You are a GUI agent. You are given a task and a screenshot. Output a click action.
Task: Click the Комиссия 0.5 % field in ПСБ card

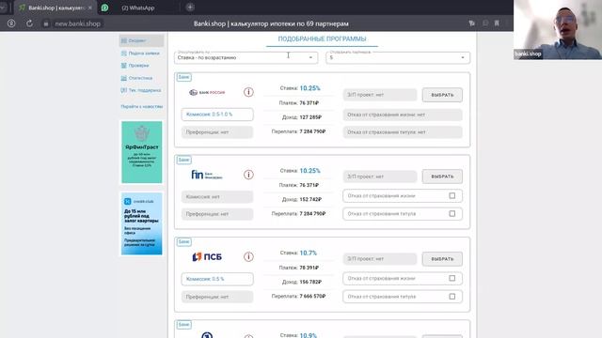click(217, 279)
